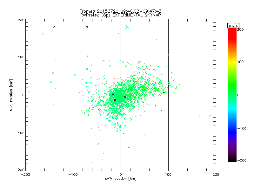
Task: Click the "N-S location [km]" axis label
Action: 11,95
